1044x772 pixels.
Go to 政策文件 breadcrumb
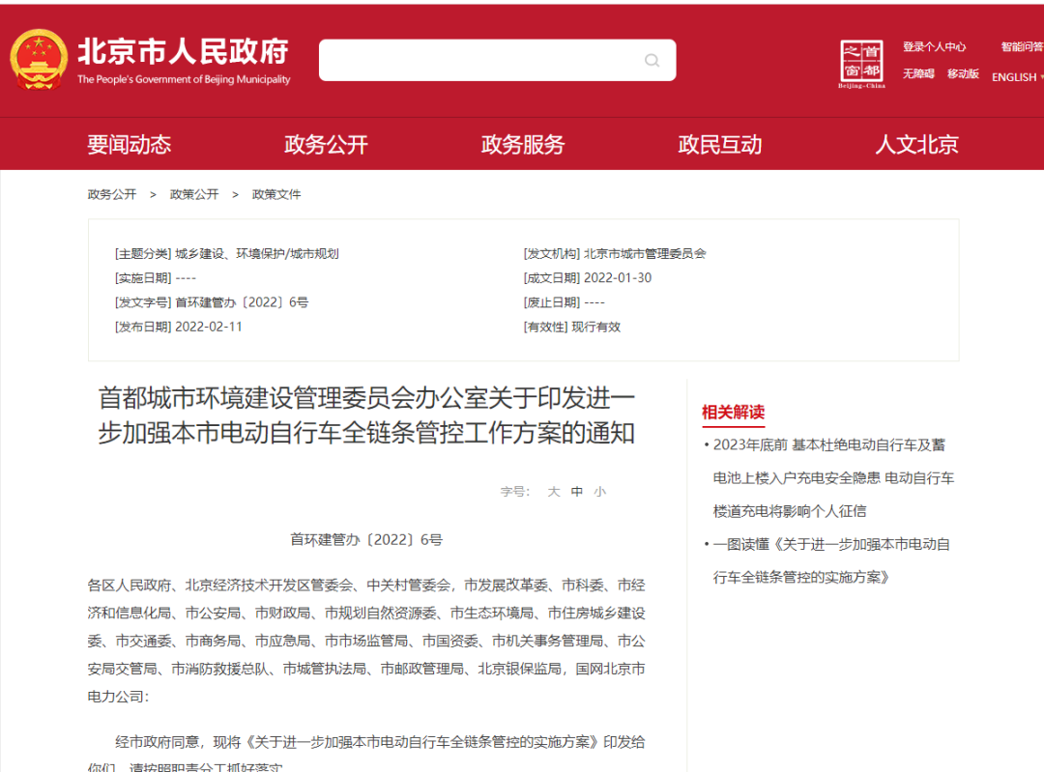click(x=276, y=194)
